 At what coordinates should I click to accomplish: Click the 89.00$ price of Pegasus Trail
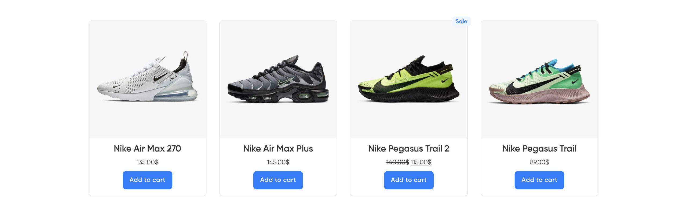coord(539,162)
